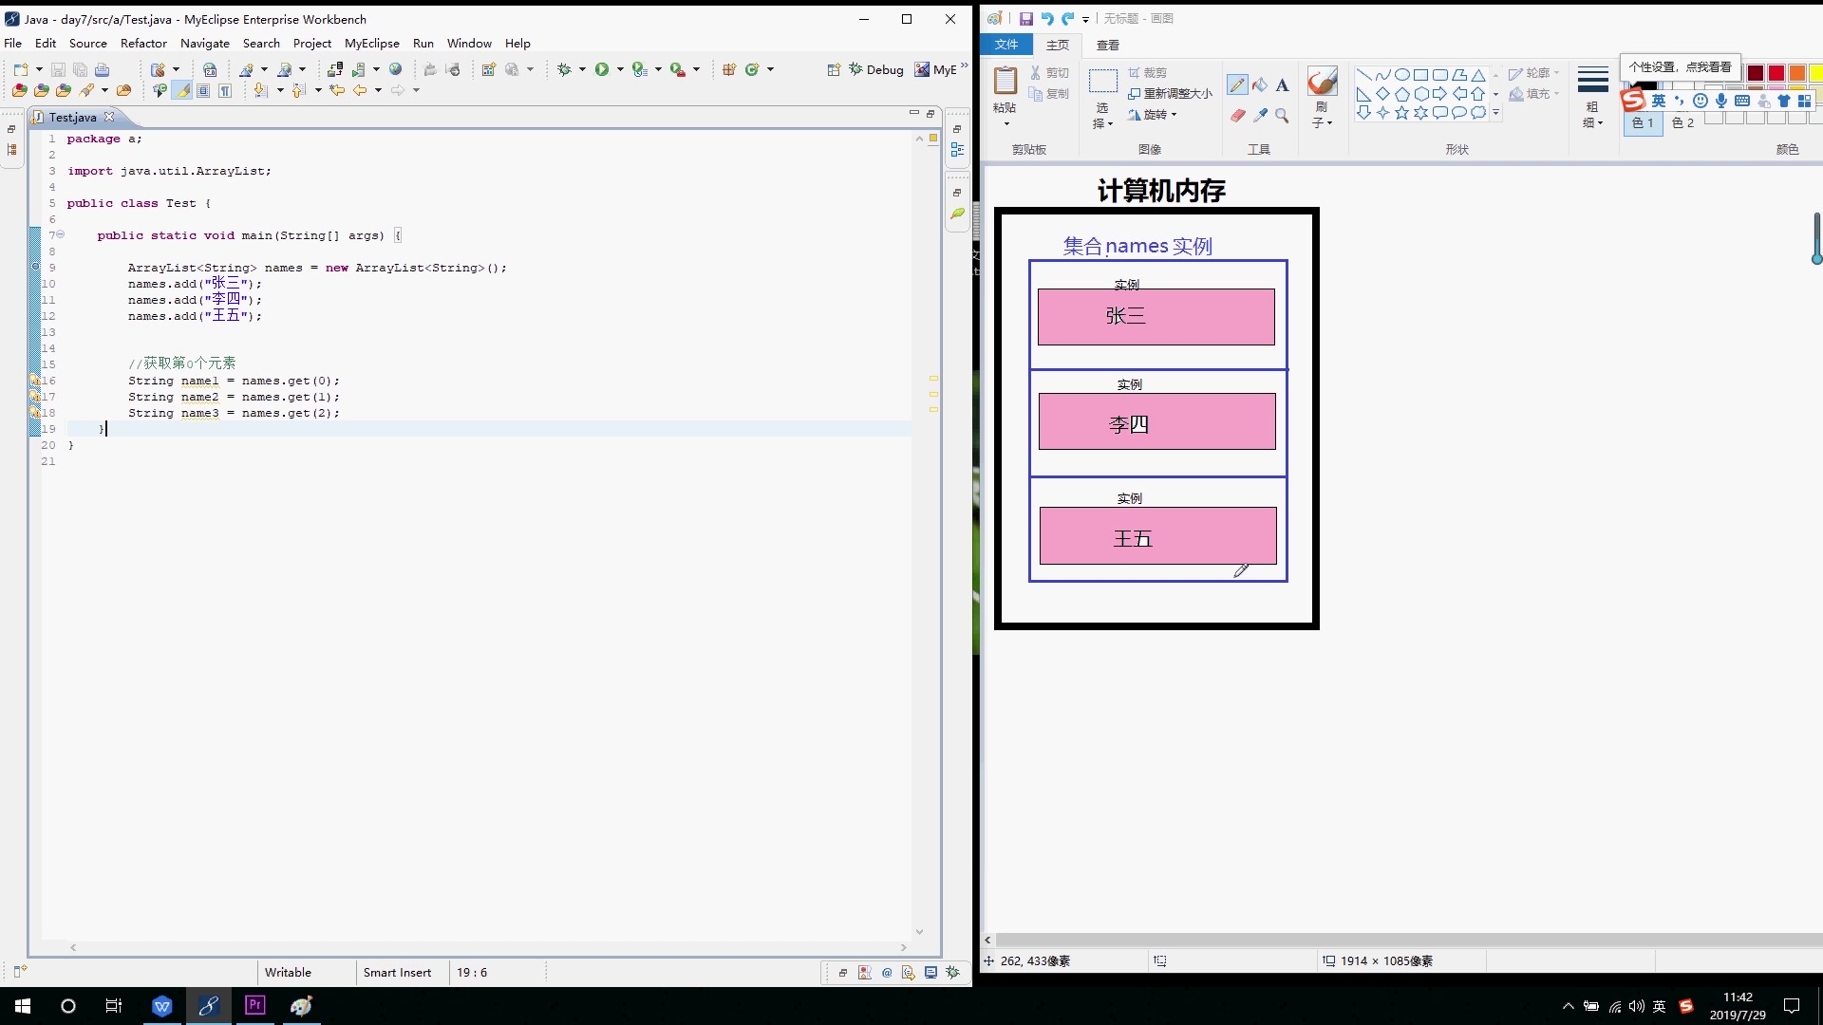Open the Back history dropdown arrow
The width and height of the screenshot is (1823, 1025).
[x=378, y=90]
